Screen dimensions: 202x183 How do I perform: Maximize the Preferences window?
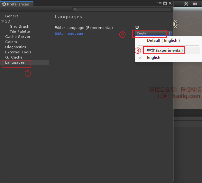coord(165,3)
